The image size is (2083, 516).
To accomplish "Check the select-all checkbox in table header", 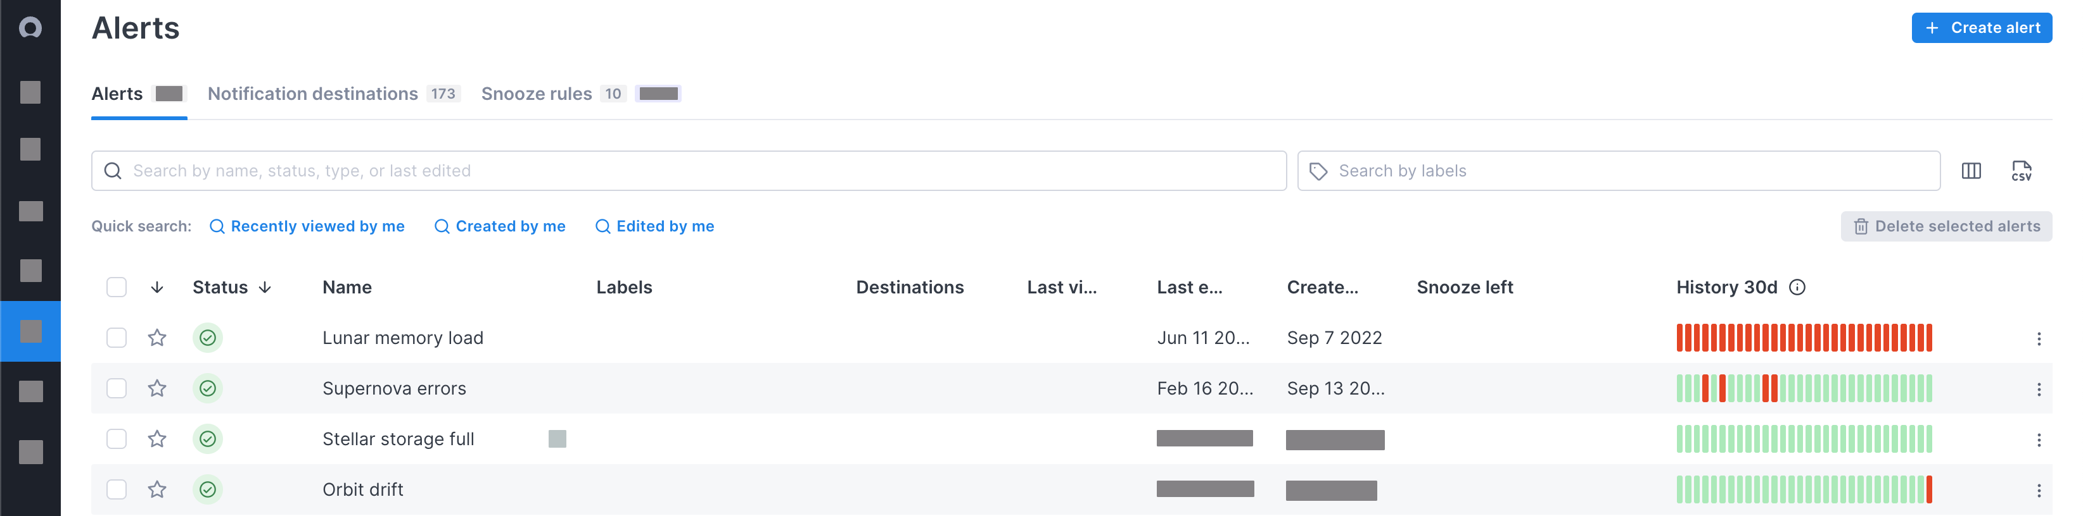I will (x=116, y=286).
